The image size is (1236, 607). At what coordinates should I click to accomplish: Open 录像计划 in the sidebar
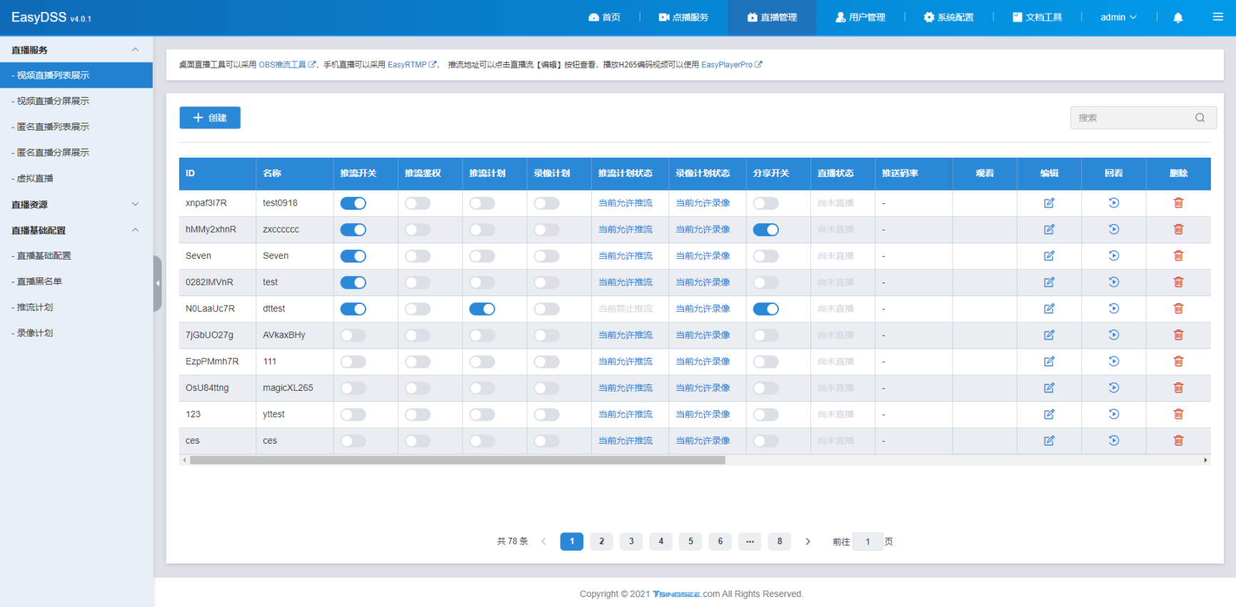point(76,333)
